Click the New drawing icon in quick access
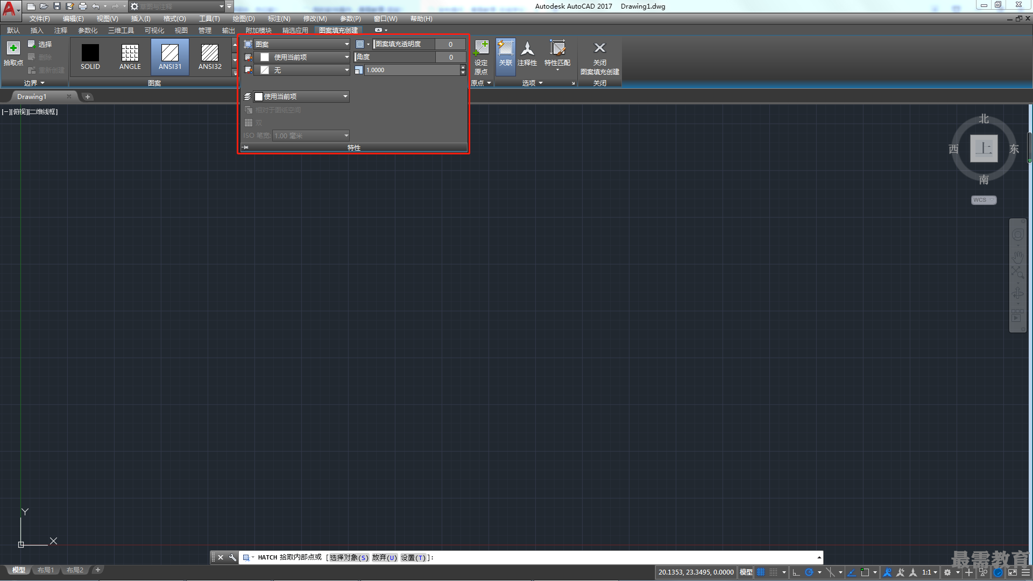This screenshot has width=1033, height=581. click(31, 6)
